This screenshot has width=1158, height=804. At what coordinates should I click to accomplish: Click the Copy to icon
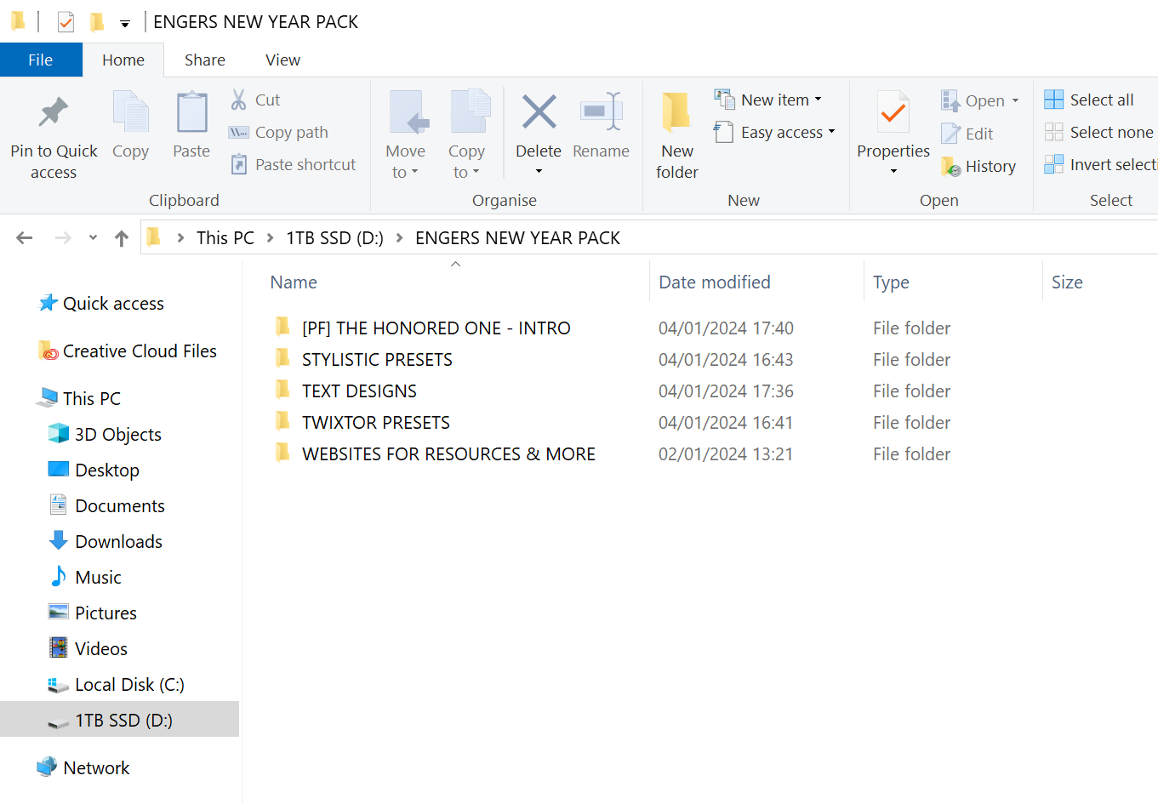[470, 112]
